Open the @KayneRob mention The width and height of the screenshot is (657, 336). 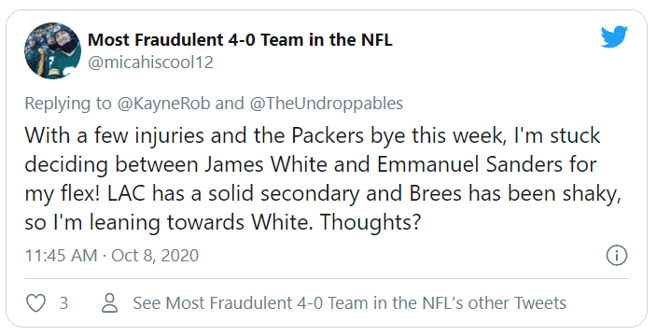pyautogui.click(x=163, y=104)
